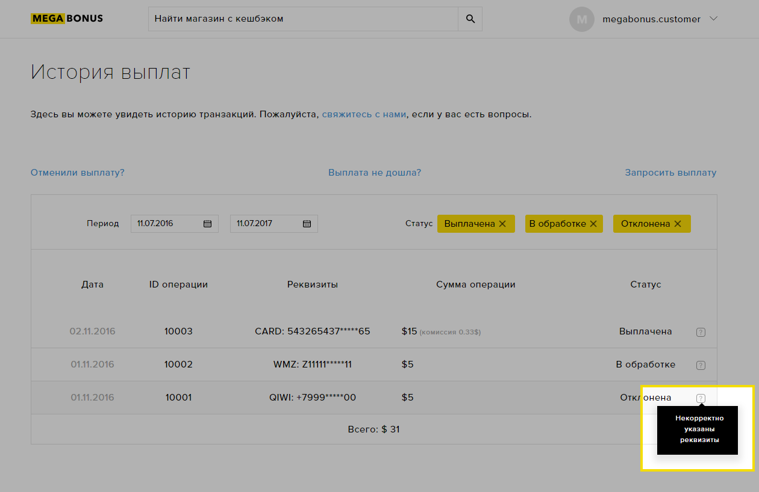Click the megabonus.customer username
The height and width of the screenshot is (492, 759).
point(652,19)
